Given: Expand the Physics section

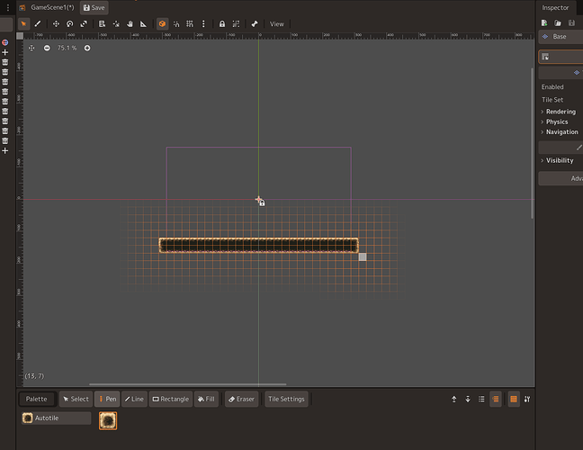Looking at the screenshot, I should point(557,121).
